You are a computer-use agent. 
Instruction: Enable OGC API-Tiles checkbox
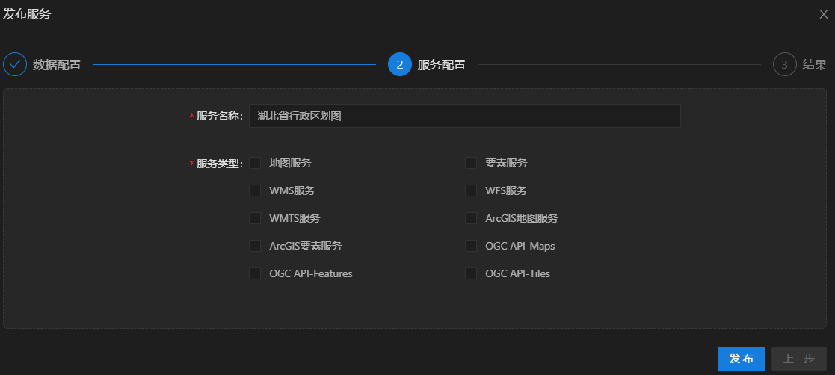[x=471, y=273]
